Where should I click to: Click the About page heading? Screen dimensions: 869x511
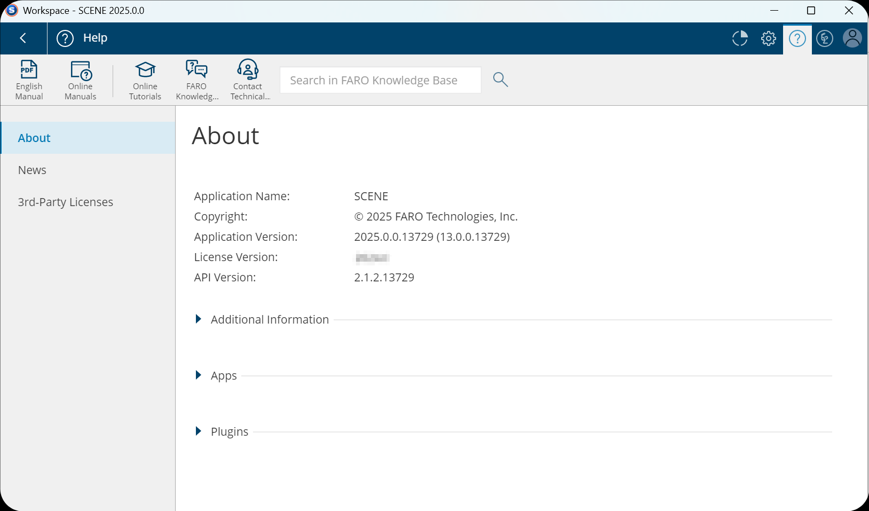click(x=225, y=136)
